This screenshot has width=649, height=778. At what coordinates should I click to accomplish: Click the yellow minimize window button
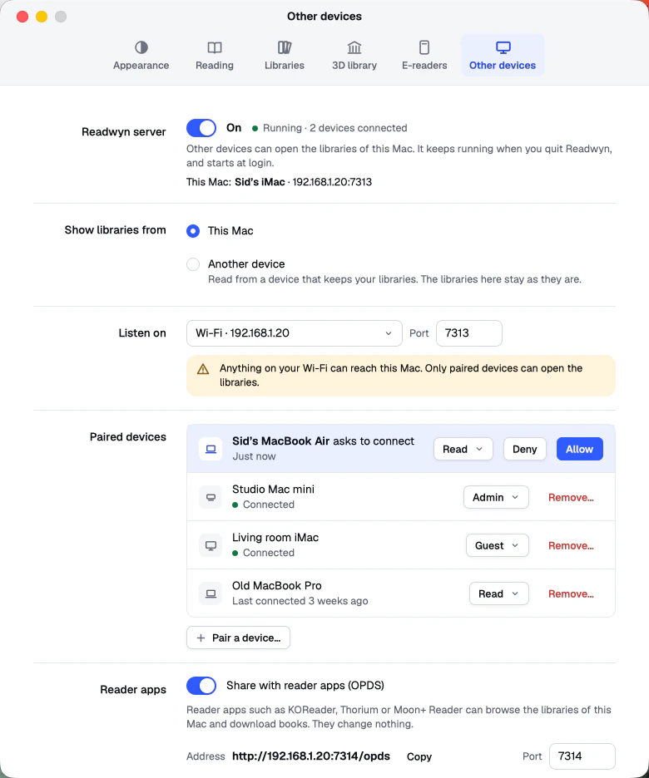click(42, 17)
